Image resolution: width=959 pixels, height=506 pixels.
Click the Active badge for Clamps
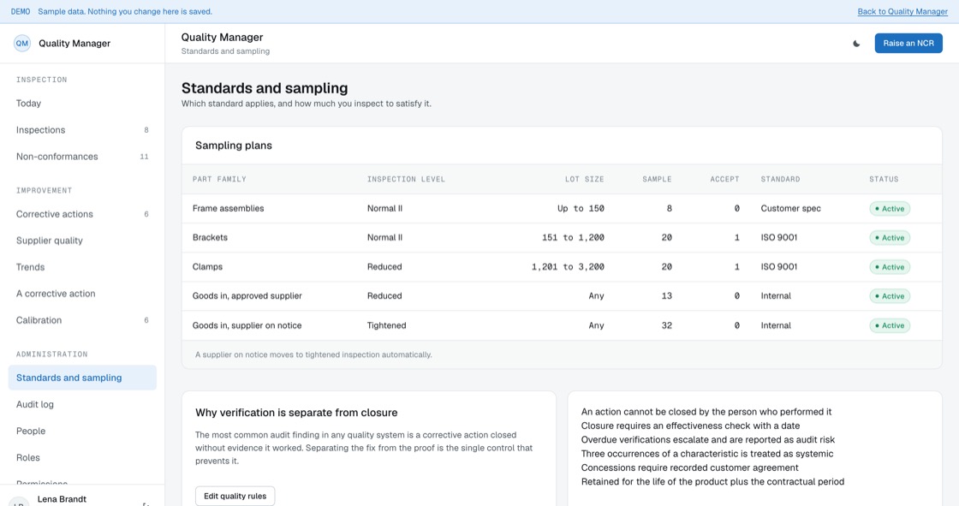pyautogui.click(x=890, y=267)
